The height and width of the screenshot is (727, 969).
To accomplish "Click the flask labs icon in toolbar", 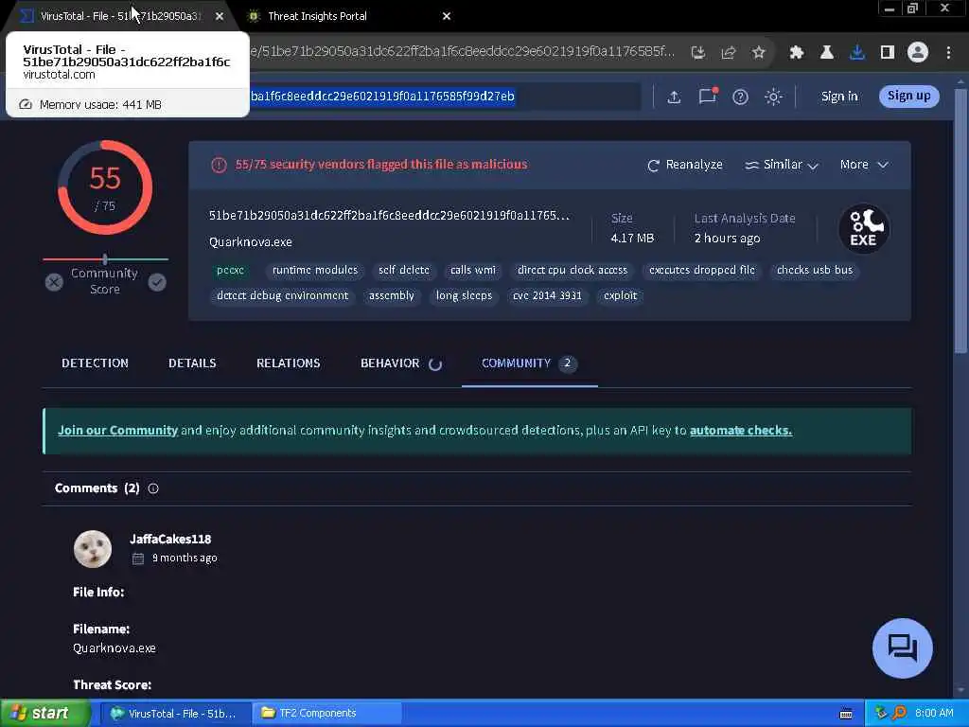I will [x=827, y=53].
